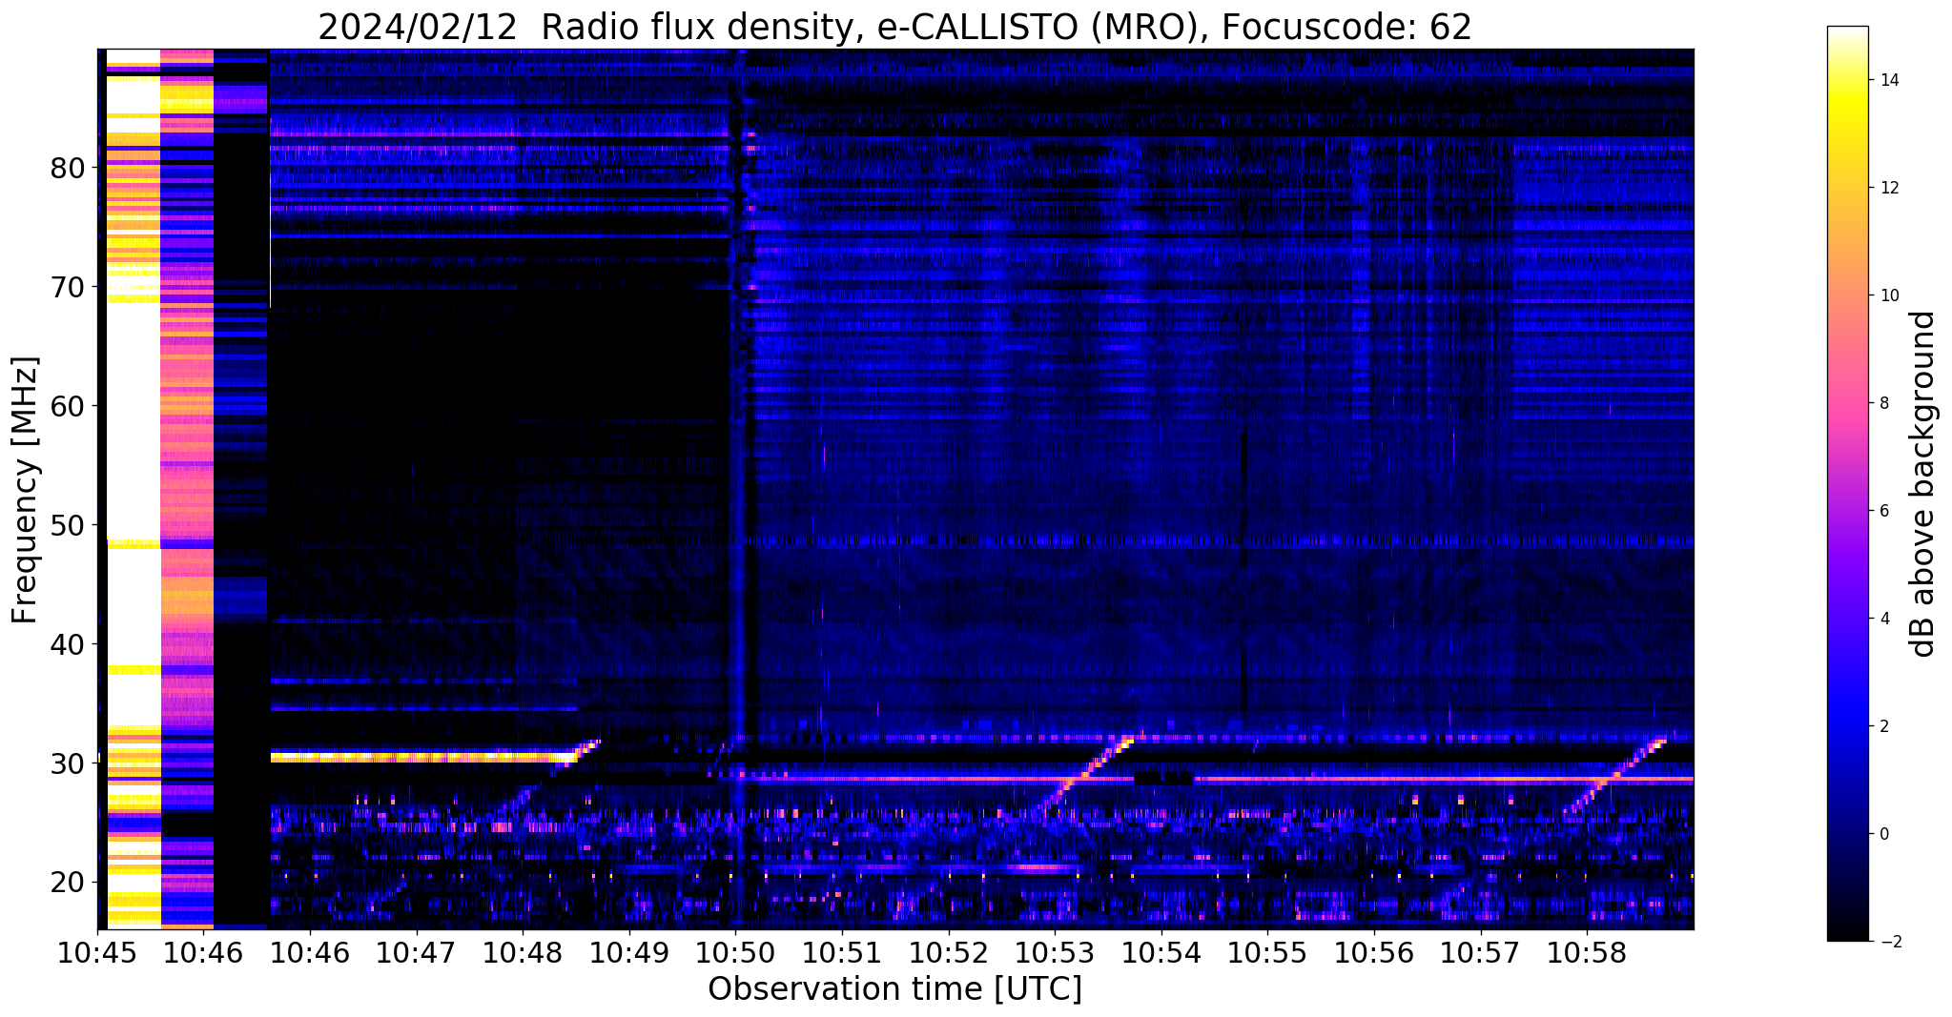The width and height of the screenshot is (1952, 1017).
Task: Click the 10:58 time tick label
Action: pos(1588,952)
